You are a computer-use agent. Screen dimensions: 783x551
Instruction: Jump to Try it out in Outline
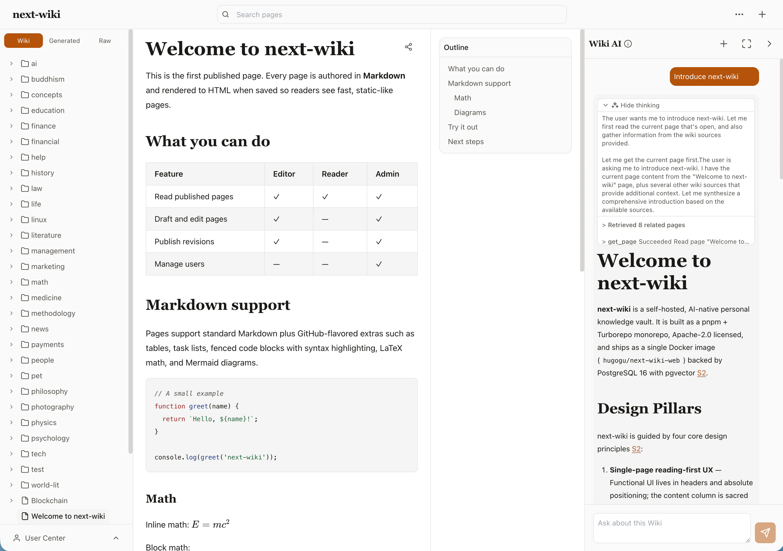coord(463,127)
